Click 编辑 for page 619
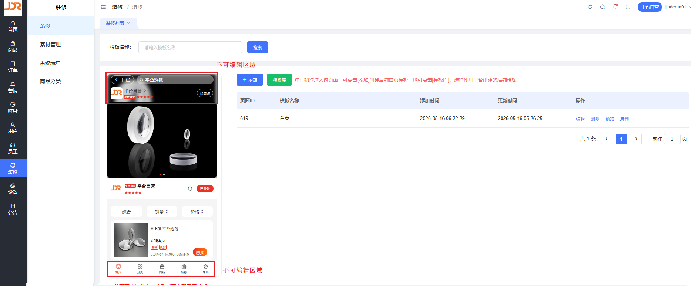The image size is (691, 286). [x=580, y=119]
